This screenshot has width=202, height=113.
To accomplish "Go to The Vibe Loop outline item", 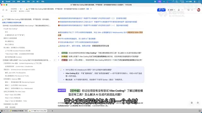I will pyautogui.click(x=14, y=91).
